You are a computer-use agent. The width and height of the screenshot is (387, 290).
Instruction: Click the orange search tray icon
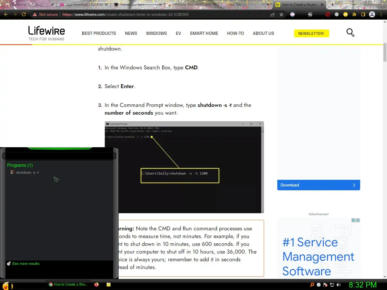click(312, 285)
